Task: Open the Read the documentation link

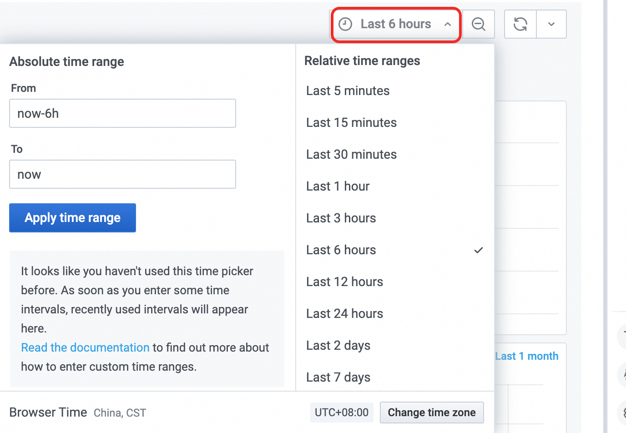Action: [x=85, y=347]
